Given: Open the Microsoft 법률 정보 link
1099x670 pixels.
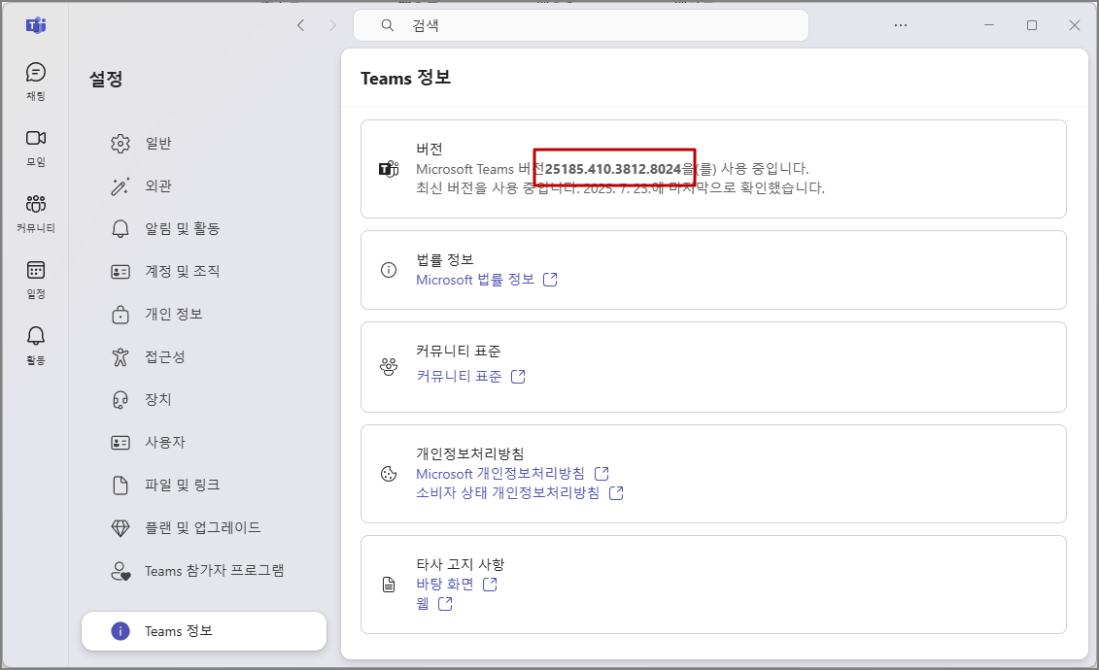Looking at the screenshot, I should coord(475,280).
